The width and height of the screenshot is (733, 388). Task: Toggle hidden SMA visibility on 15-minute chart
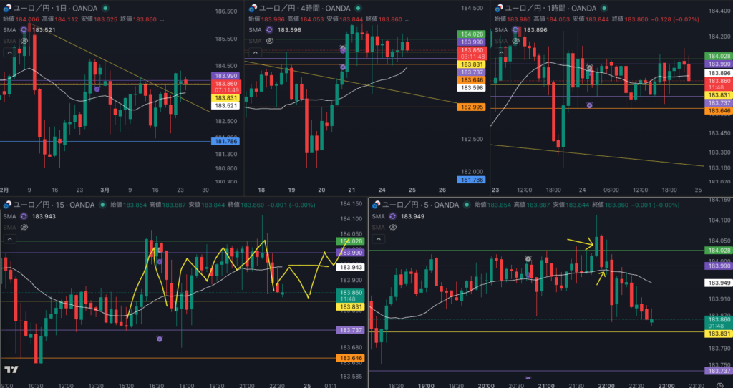[x=24, y=227]
